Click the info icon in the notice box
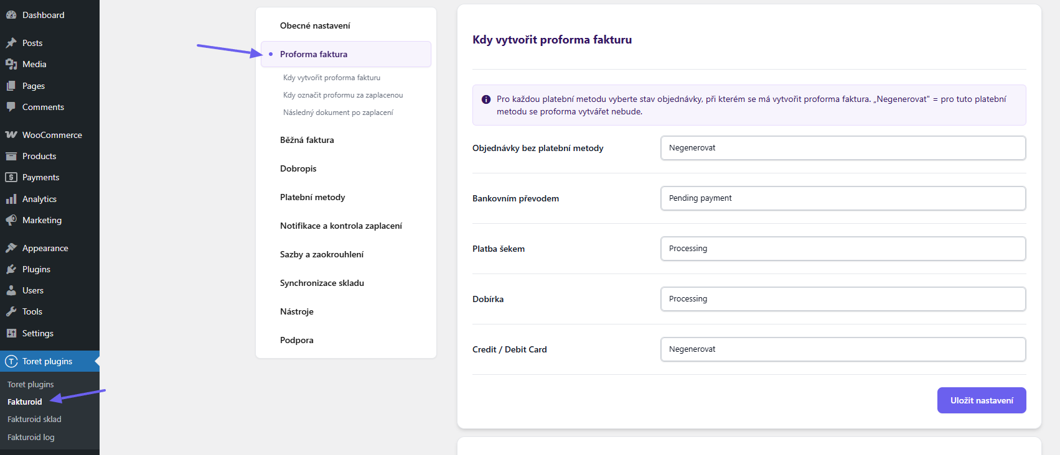The width and height of the screenshot is (1060, 455). (486, 99)
